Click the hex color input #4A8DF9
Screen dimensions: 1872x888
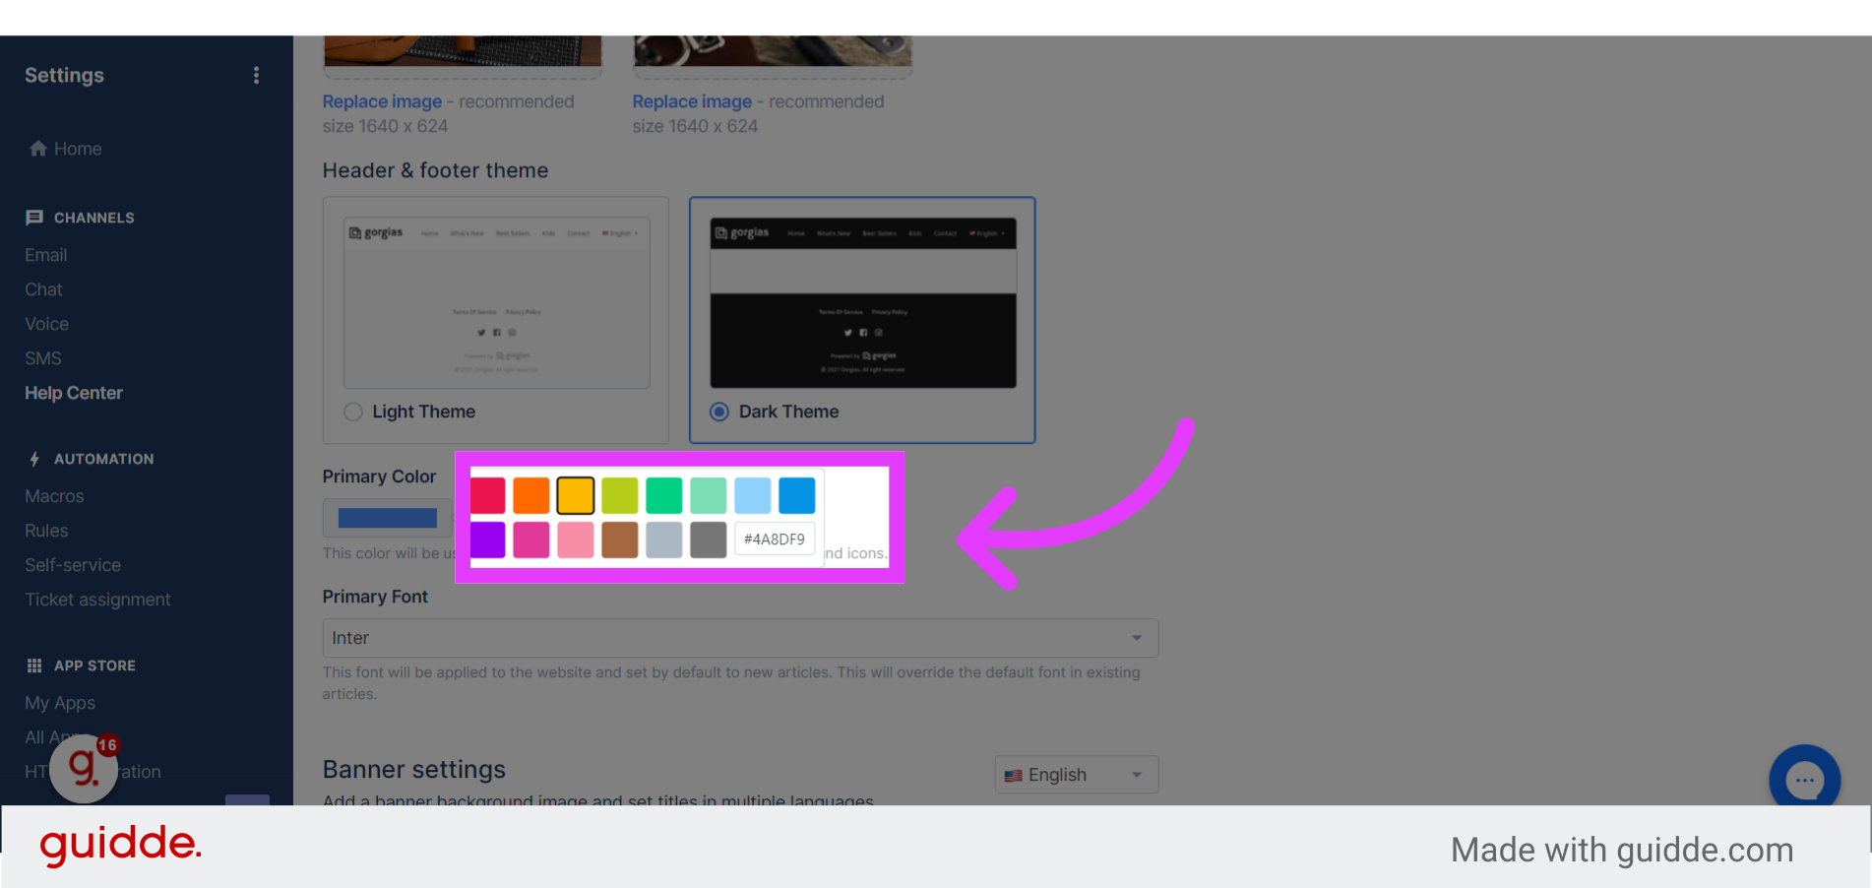(x=775, y=539)
